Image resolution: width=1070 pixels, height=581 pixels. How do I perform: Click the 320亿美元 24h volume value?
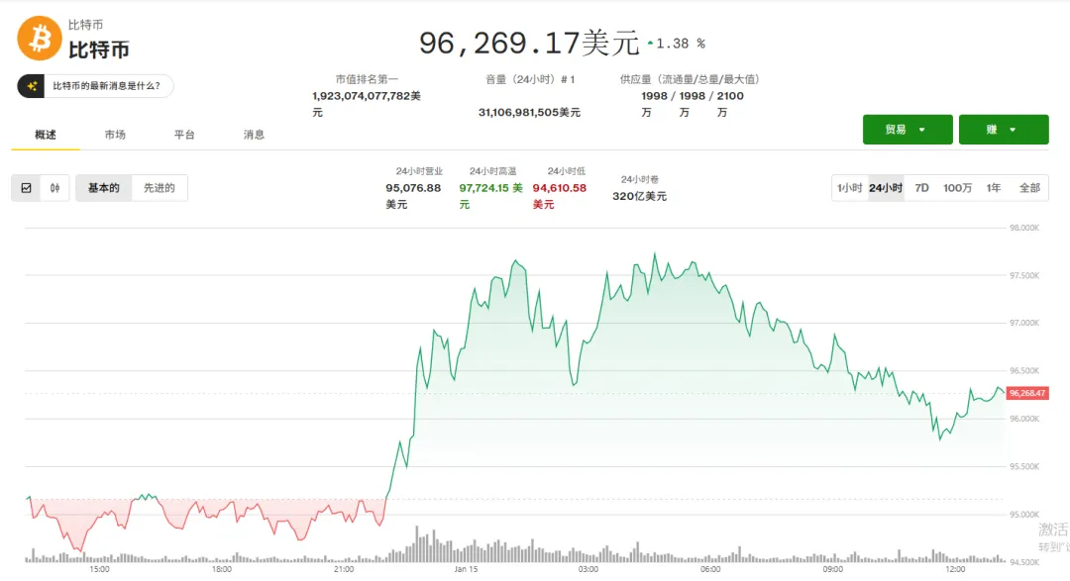click(639, 196)
